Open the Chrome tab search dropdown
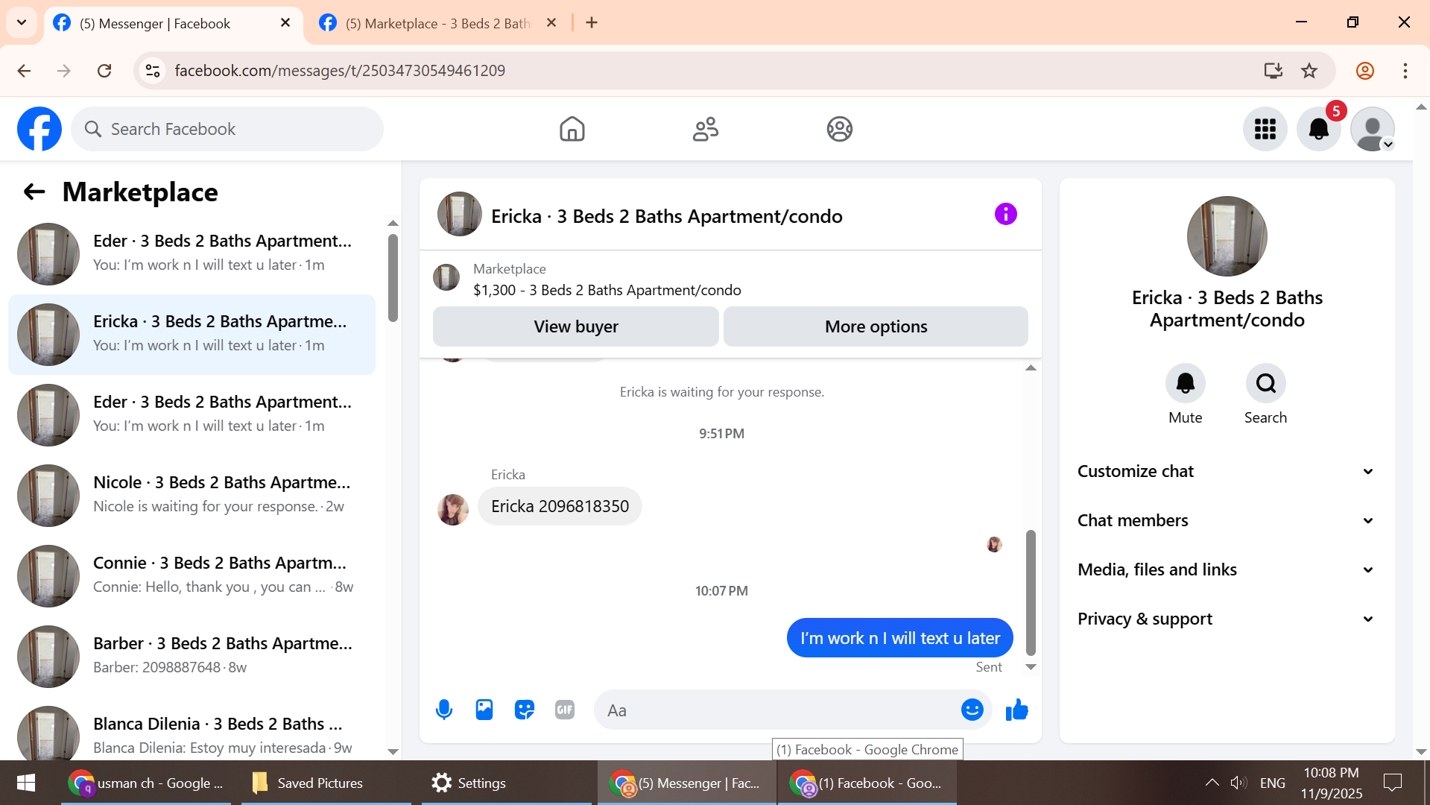 22,22
